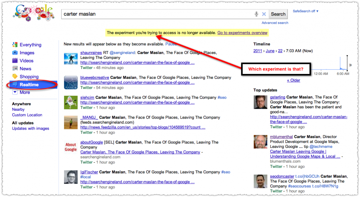The width and height of the screenshot is (360, 197).
Task: Click the Google doodle logo
Action: (34, 13)
